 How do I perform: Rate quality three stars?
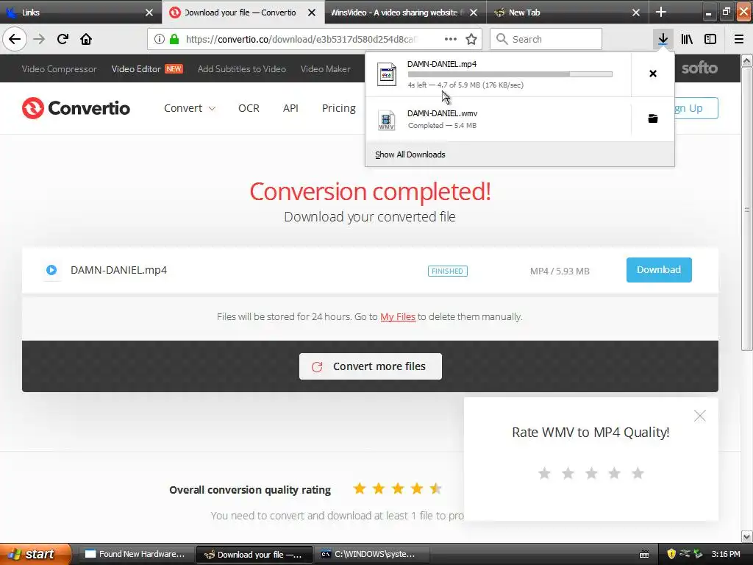(591, 473)
